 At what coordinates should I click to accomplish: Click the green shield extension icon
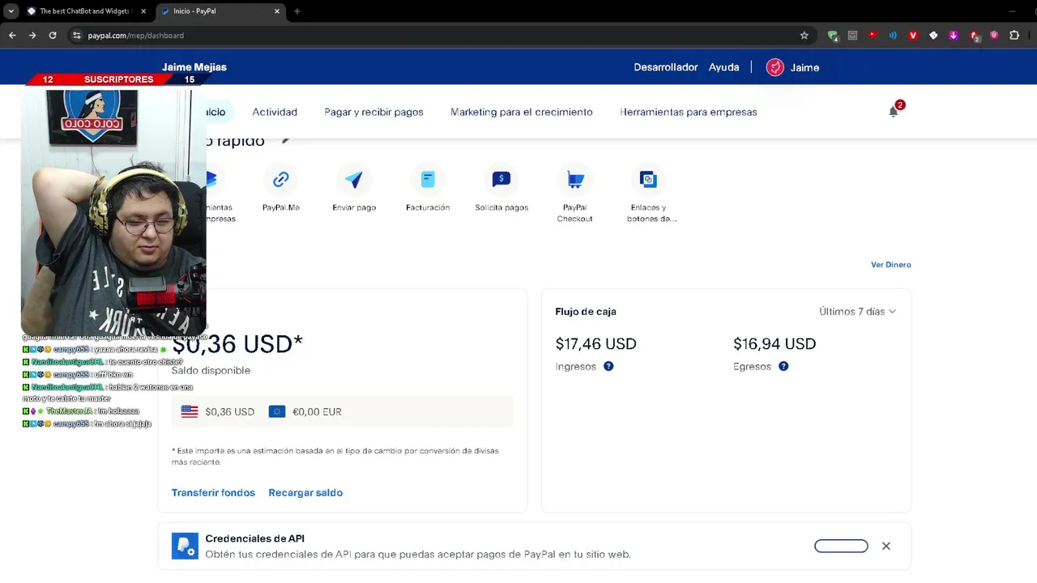click(833, 36)
